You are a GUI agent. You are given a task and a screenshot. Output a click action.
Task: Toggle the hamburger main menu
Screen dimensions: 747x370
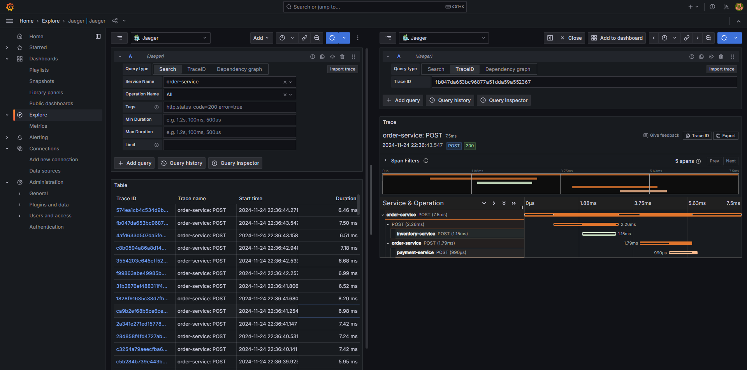click(x=10, y=21)
